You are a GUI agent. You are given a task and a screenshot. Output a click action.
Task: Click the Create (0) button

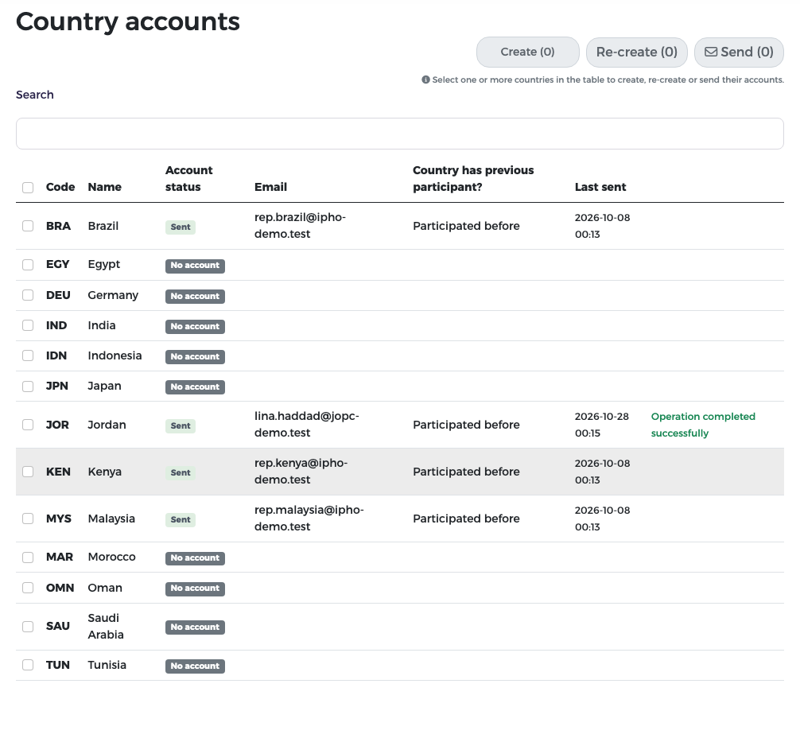tap(527, 52)
